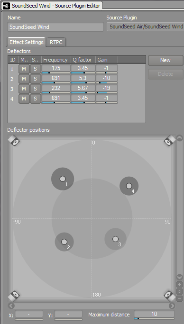This screenshot has height=324, width=184.
Task: Click the X coordinate field
Action: (29, 314)
